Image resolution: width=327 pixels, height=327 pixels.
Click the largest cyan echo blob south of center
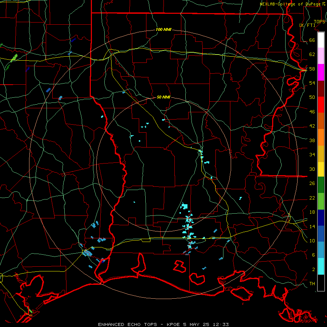point(184,206)
